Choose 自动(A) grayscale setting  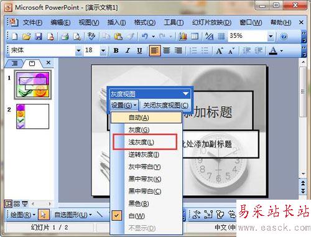point(146,118)
